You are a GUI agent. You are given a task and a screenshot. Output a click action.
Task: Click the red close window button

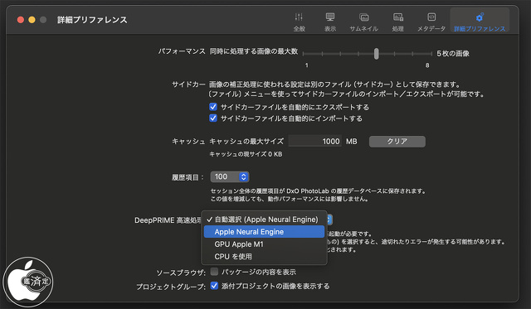[x=21, y=20]
